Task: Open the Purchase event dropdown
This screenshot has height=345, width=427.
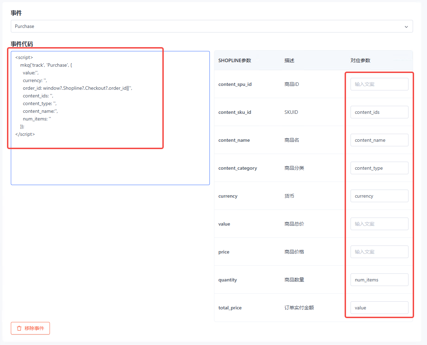Action: click(x=212, y=26)
